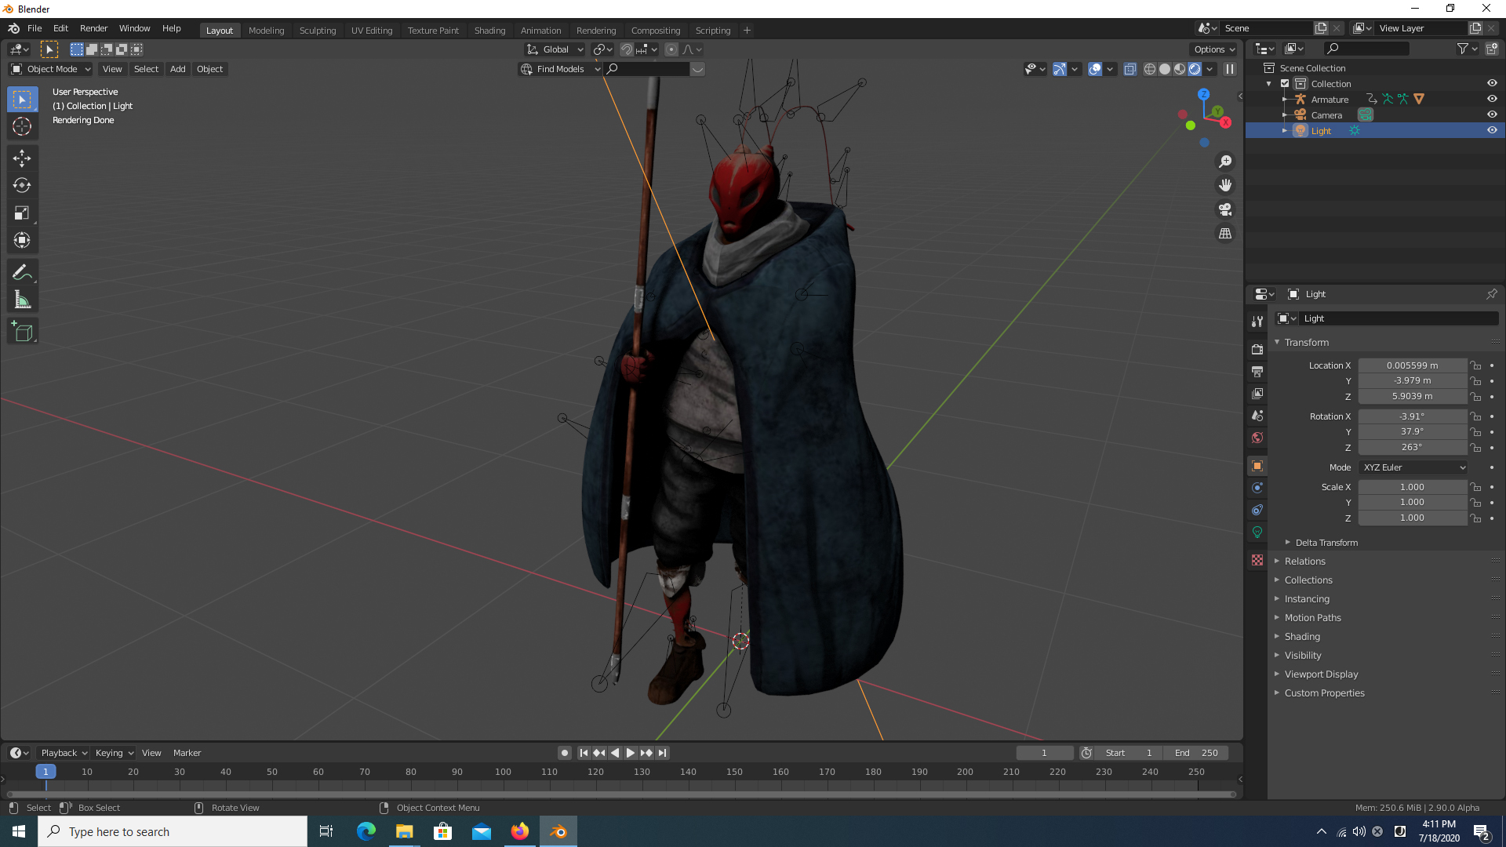
Task: Open the Global transform orientation dropdown
Action: click(555, 49)
